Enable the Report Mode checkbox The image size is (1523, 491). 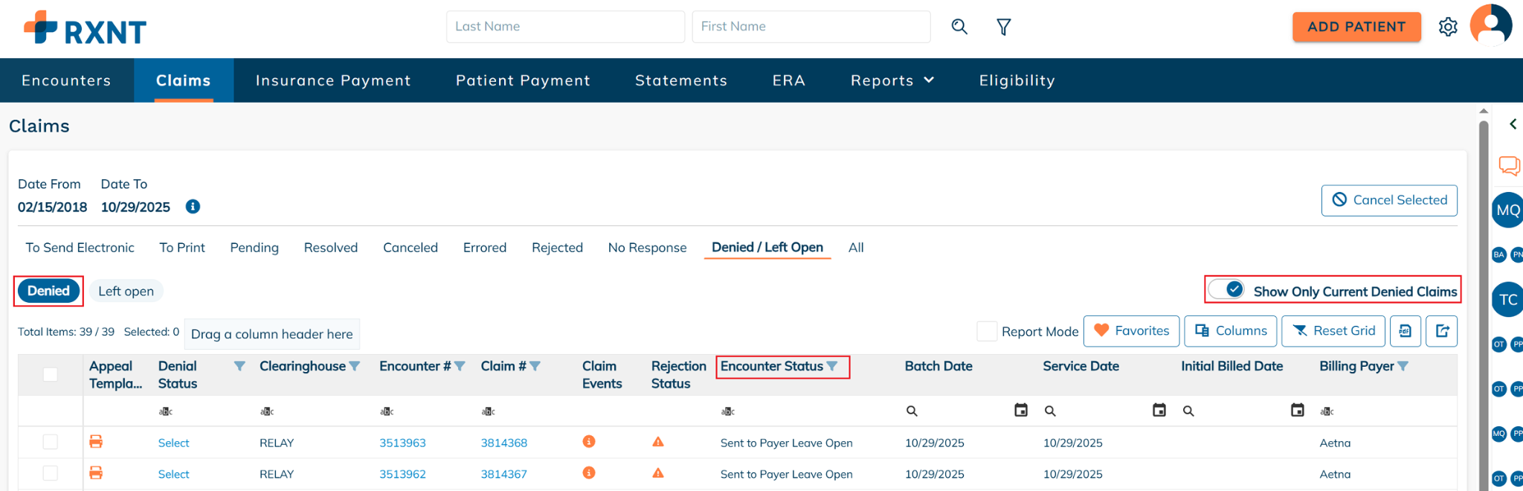click(987, 332)
